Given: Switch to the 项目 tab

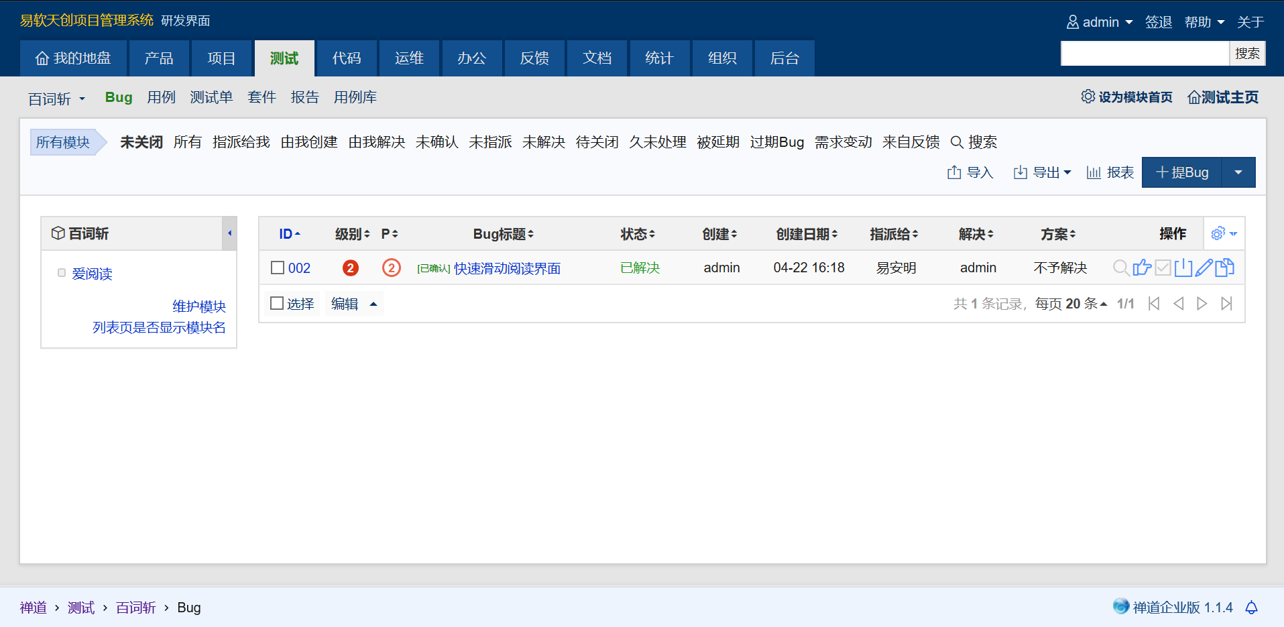Looking at the screenshot, I should [221, 58].
